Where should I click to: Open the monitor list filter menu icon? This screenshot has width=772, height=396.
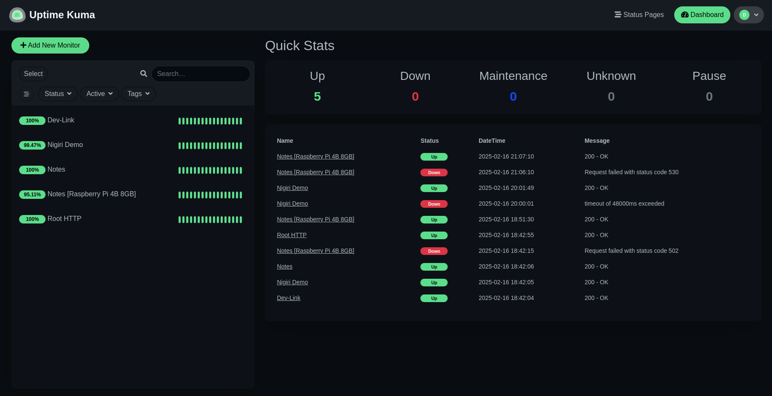[x=26, y=94]
